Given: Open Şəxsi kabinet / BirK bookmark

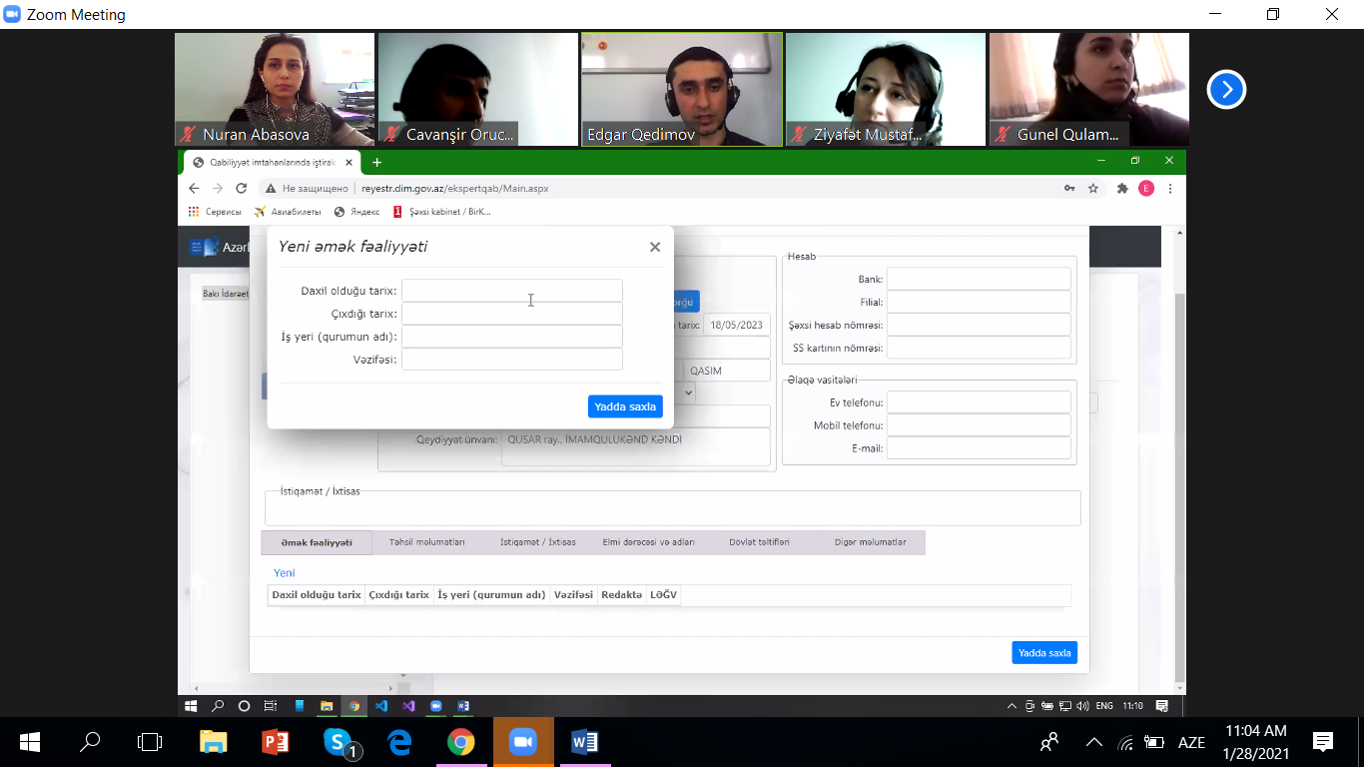Looking at the screenshot, I should click(x=441, y=212).
